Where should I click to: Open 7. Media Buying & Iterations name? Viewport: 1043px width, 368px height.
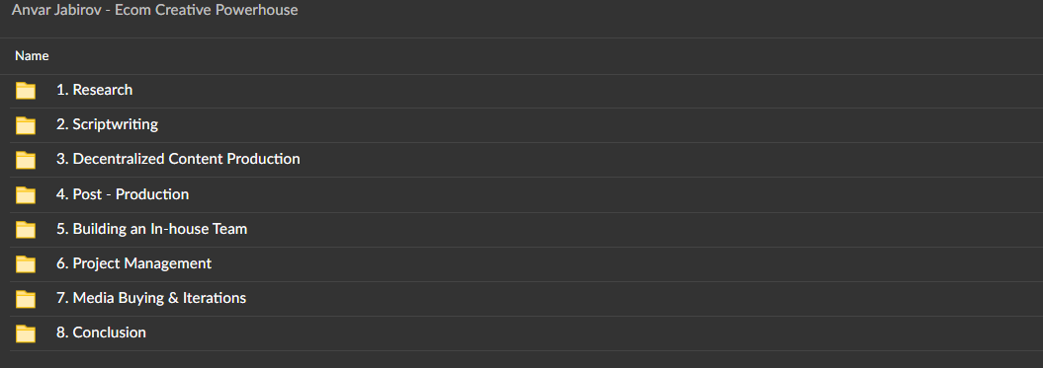(151, 298)
